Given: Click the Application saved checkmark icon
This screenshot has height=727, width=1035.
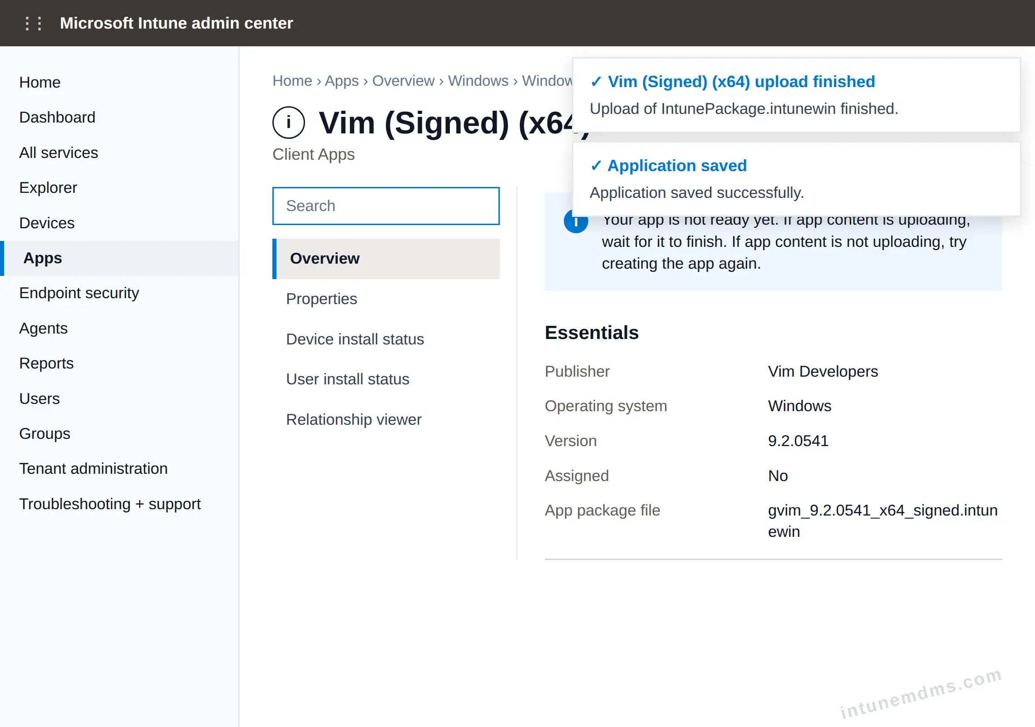Looking at the screenshot, I should pos(596,166).
